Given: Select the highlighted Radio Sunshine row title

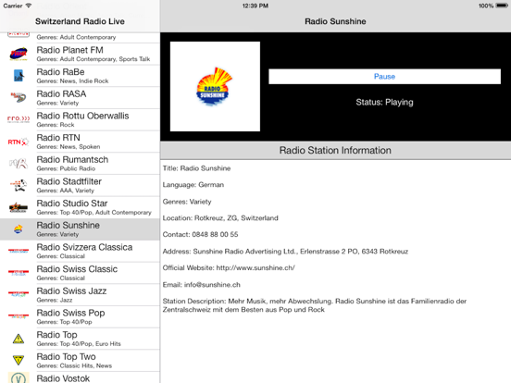Looking at the screenshot, I should 69,225.
